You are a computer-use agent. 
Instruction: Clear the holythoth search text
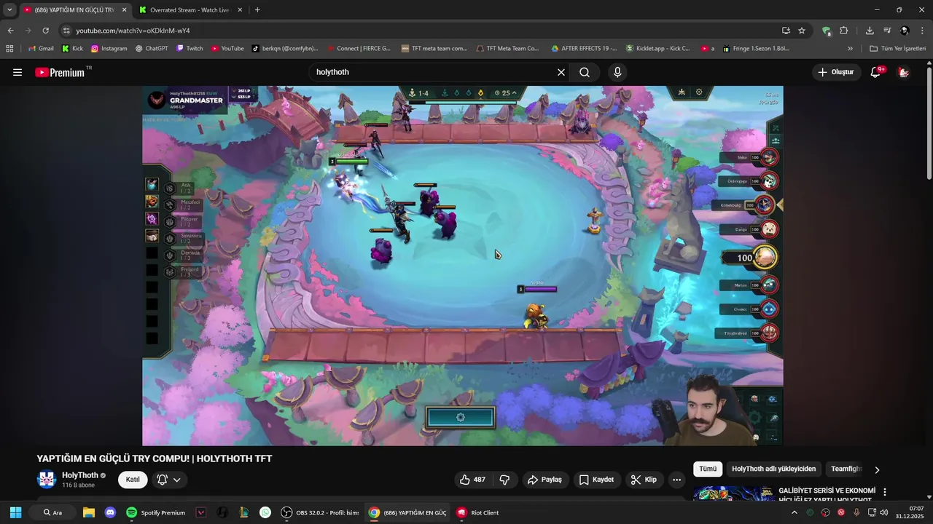[x=561, y=72]
